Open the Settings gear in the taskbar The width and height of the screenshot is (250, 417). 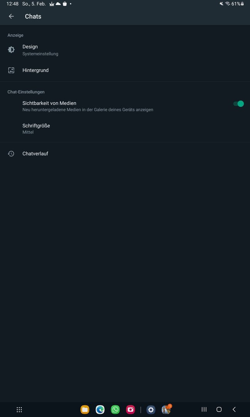pyautogui.click(x=151, y=410)
